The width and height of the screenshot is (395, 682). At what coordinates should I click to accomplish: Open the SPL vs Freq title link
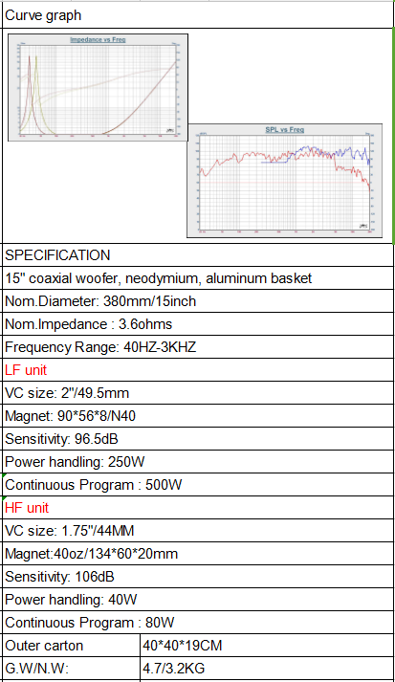click(284, 130)
